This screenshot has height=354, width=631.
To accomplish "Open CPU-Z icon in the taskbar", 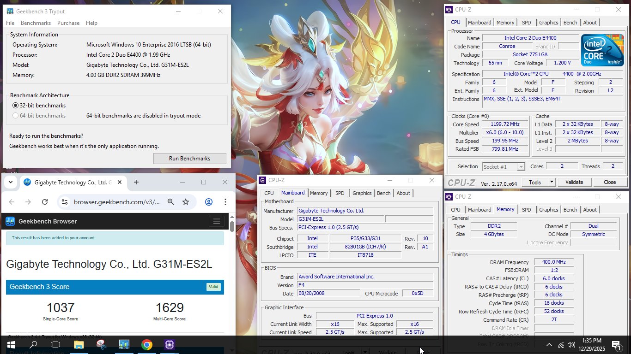I will point(169,345).
